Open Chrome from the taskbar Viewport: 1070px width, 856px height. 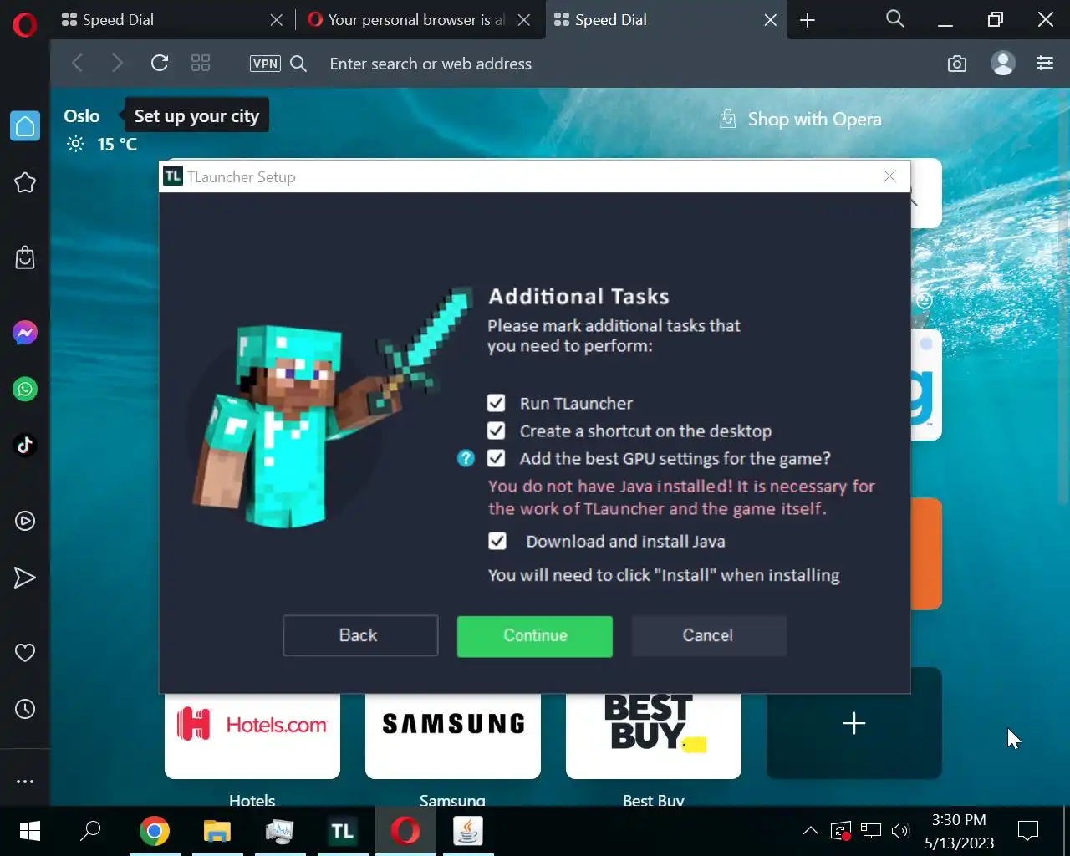155,831
